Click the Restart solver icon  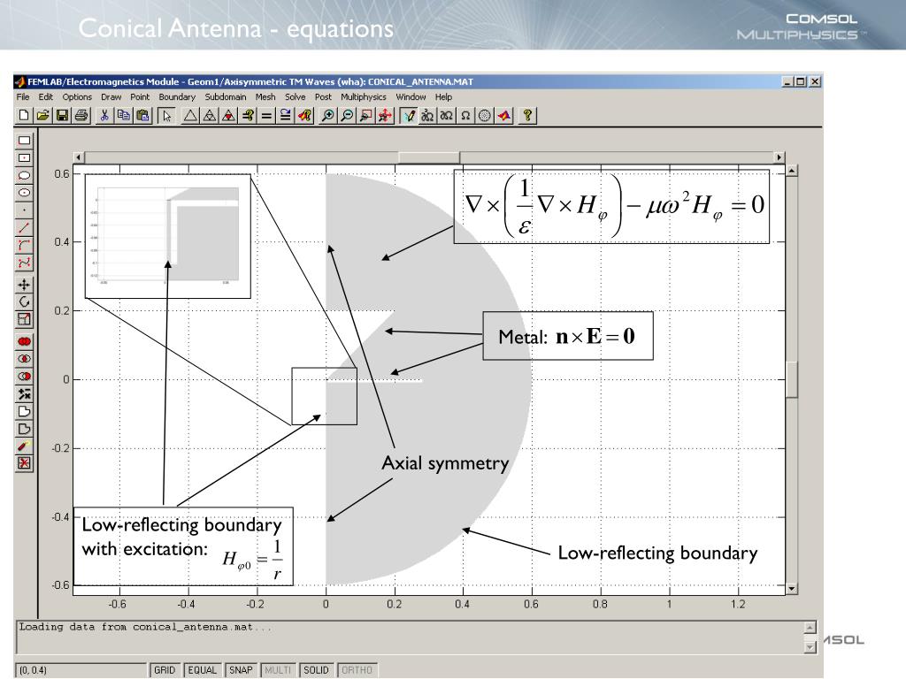[286, 116]
